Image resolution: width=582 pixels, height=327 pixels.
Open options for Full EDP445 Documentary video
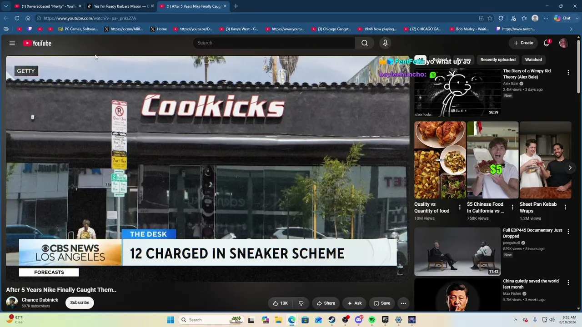pos(568,232)
